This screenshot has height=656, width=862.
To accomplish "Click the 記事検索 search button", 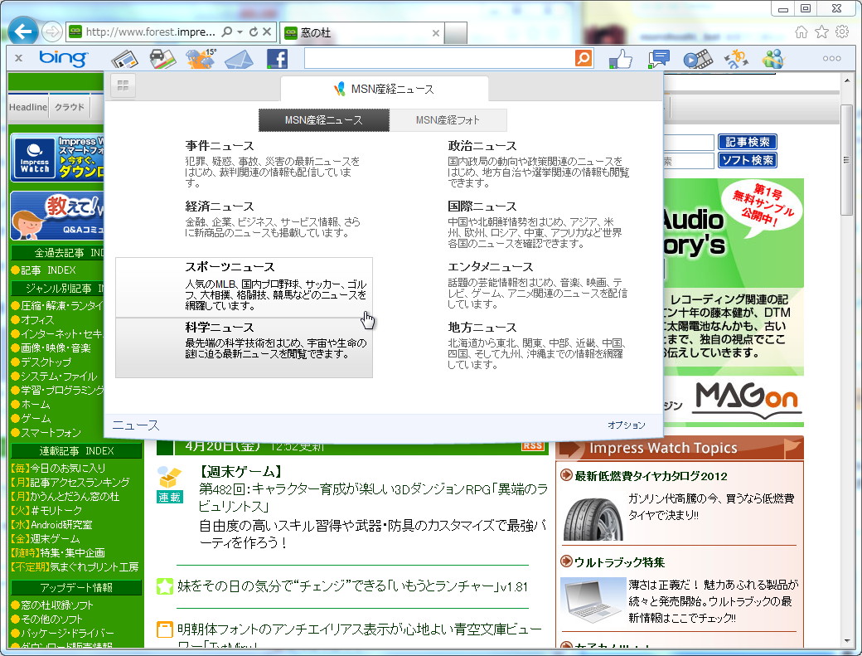I will pyautogui.click(x=748, y=141).
